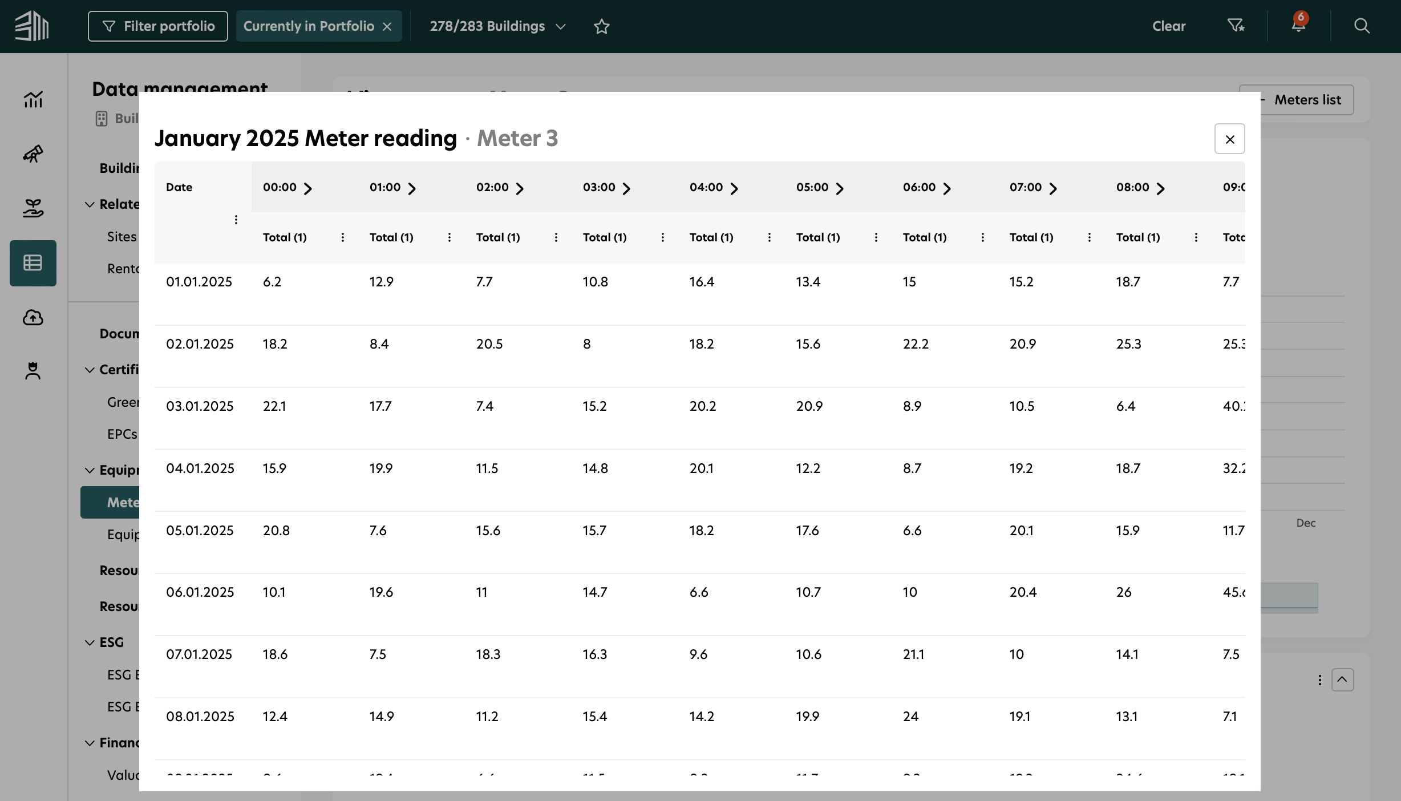Click the Filter portfolio button
Image resolution: width=1401 pixels, height=801 pixels.
[158, 26]
